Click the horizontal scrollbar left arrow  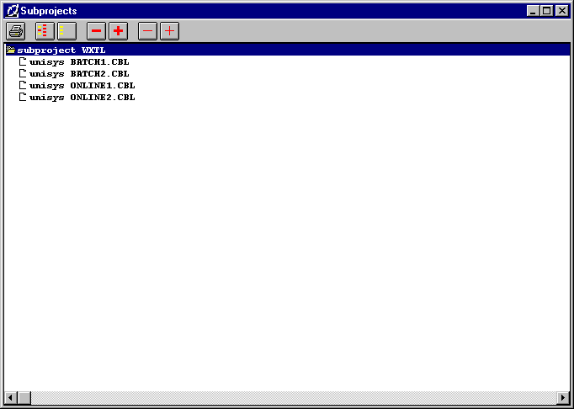click(11, 397)
